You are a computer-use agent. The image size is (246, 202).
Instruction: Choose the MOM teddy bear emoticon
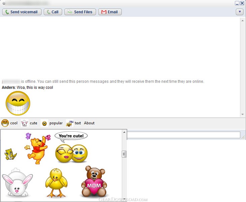pos(94,182)
